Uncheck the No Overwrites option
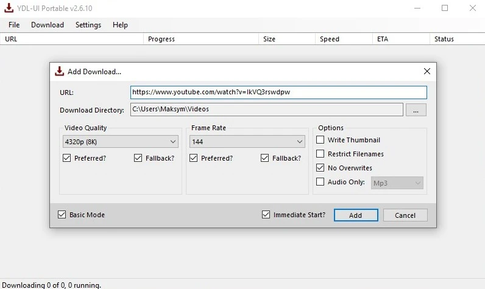 [320, 168]
